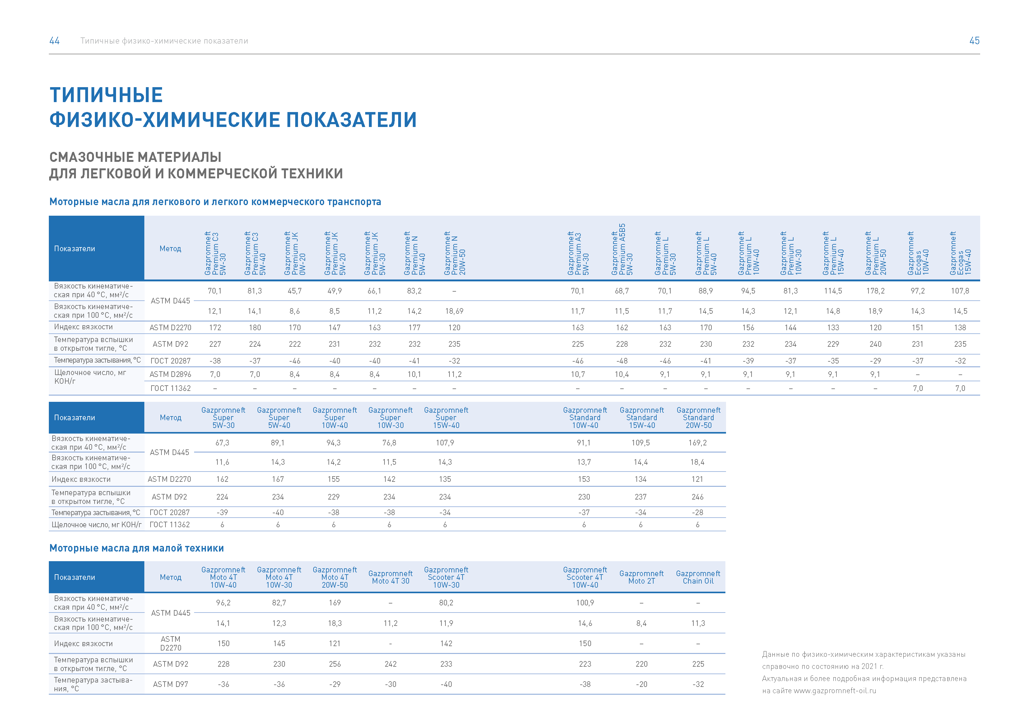Click the grey subtitle 'СМАЗОЧНЫЕ МАТЕРИАЛЫ ДЛЯ ЛЕГКОВОЙ И КОММЕРЧЕСКОЙ ТЕХНИКИ'
This screenshot has height=728, width=1029.
point(196,165)
